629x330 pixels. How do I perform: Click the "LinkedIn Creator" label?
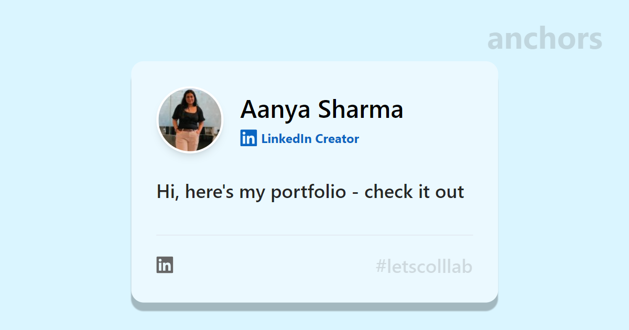(310, 139)
